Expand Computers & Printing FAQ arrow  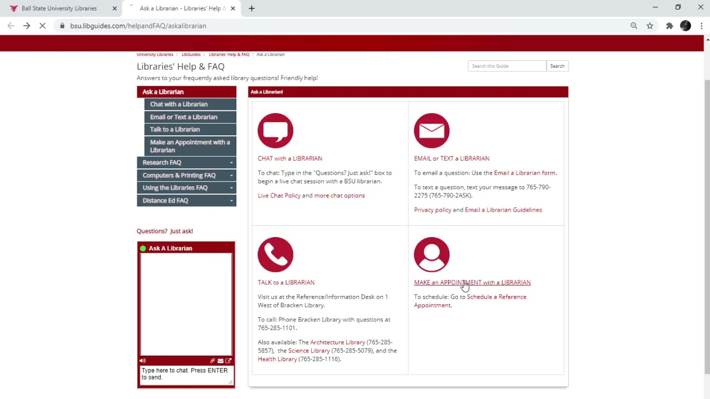click(231, 175)
